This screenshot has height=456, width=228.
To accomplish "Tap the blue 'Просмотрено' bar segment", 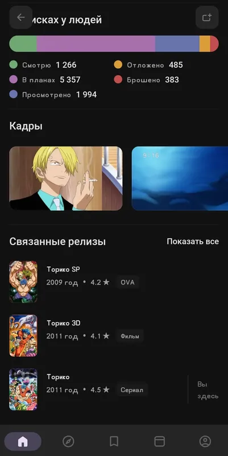I will (177, 44).
